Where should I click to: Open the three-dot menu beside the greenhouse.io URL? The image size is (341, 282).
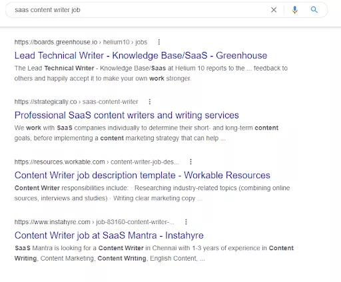159,42
